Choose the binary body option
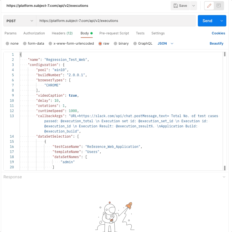This screenshot has height=232, width=232. click(x=124, y=43)
